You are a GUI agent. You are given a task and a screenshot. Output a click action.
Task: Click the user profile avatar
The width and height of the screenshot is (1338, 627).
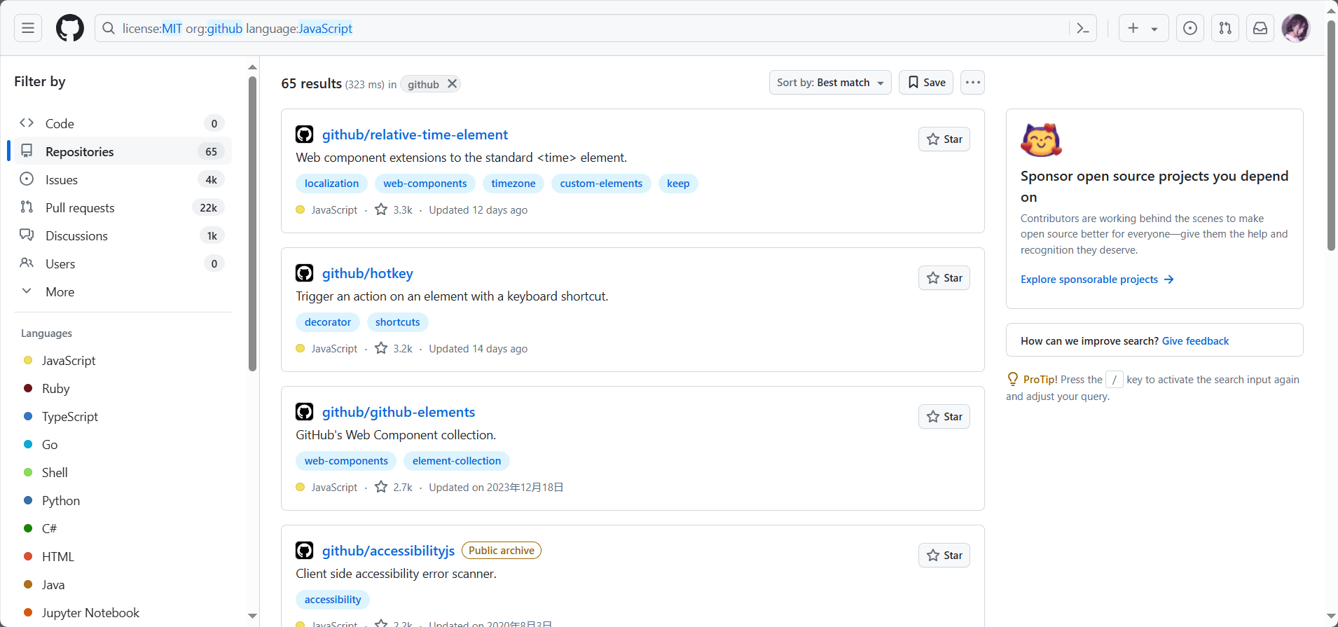1295,28
